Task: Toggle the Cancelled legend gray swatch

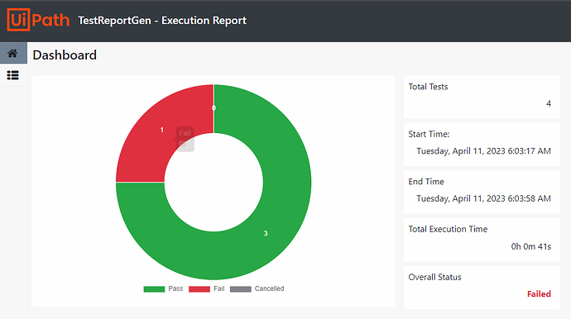Action: click(240, 288)
